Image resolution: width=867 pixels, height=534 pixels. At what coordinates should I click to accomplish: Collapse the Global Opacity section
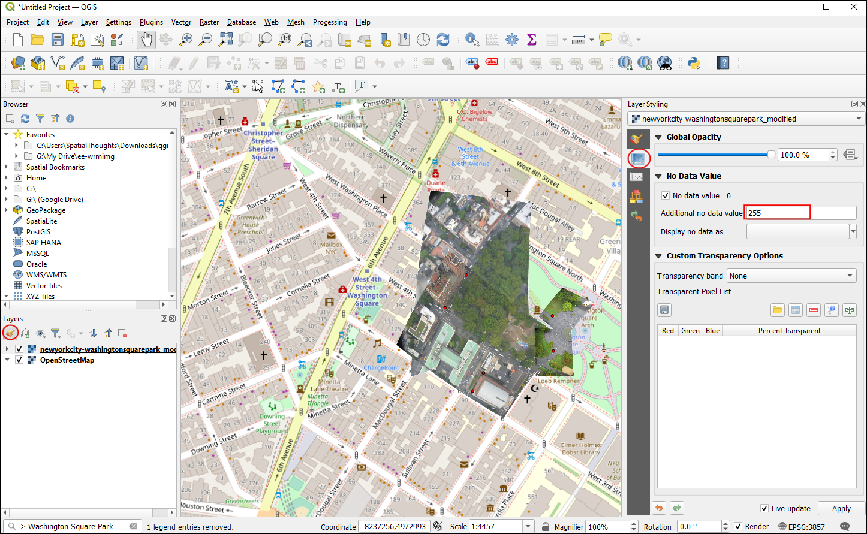click(x=659, y=137)
